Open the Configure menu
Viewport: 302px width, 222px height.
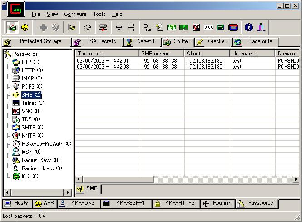75,14
